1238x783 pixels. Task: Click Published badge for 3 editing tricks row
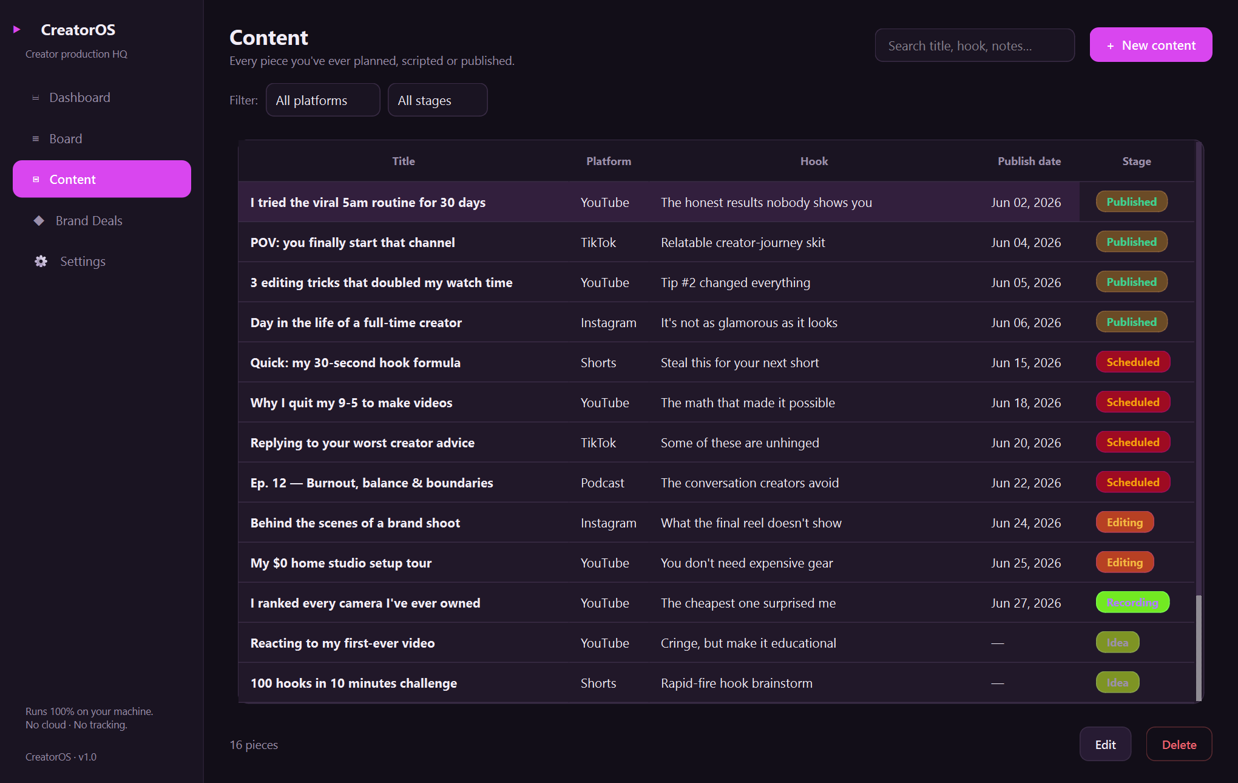click(1131, 282)
